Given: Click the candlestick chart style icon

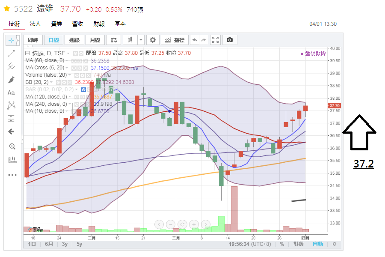Looking at the screenshot, I should click(130, 40).
